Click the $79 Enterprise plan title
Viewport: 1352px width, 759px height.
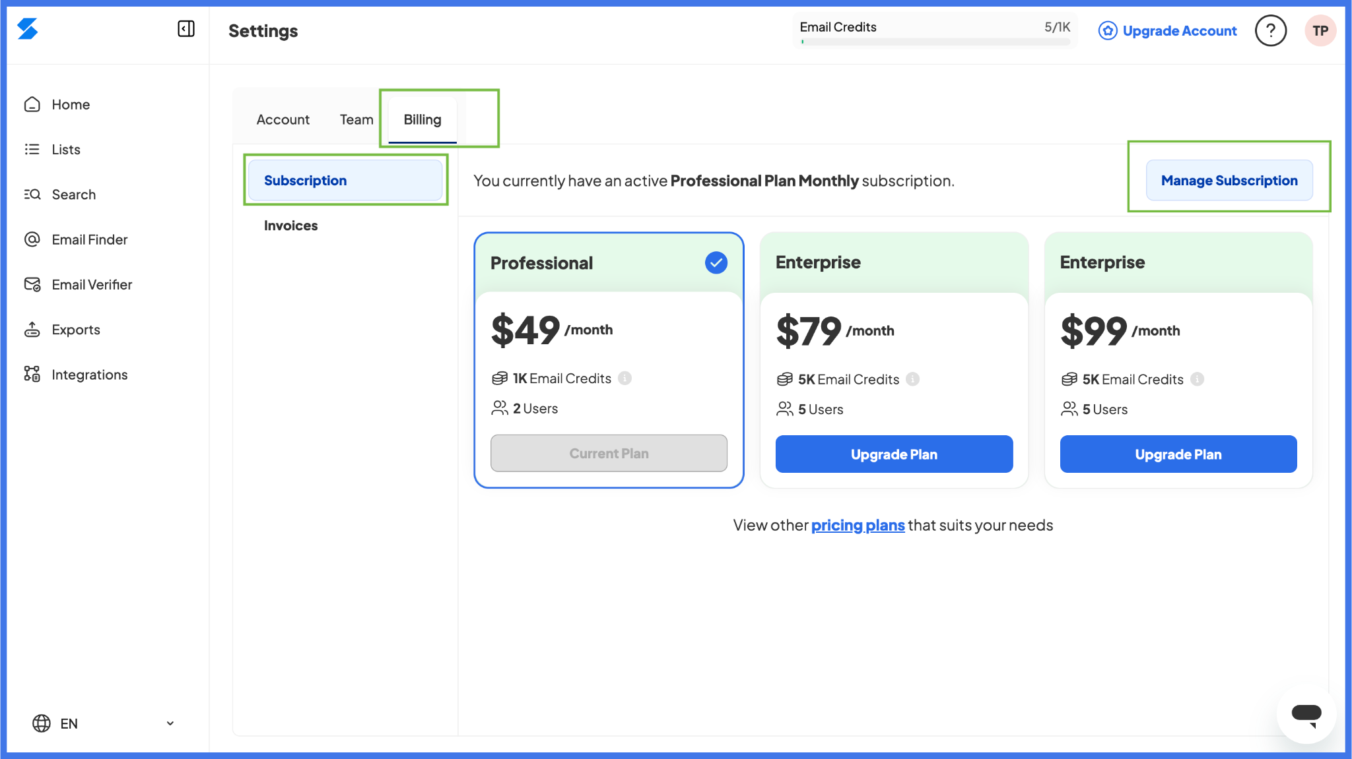coord(818,262)
